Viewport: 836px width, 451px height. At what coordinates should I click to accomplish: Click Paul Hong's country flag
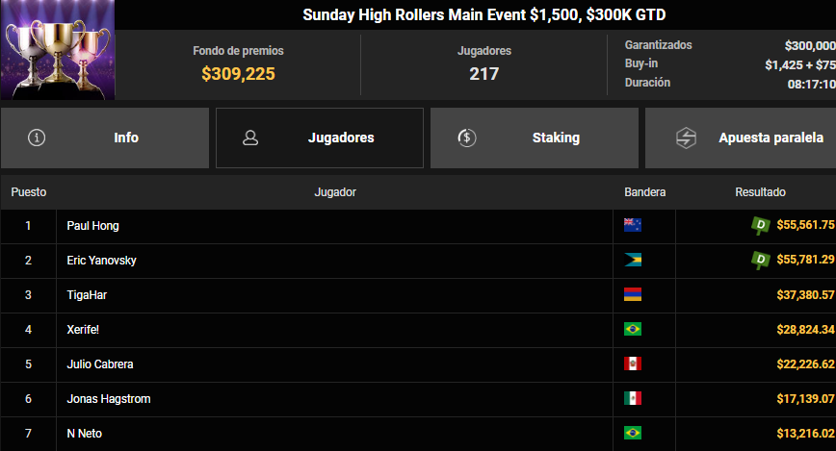(633, 225)
